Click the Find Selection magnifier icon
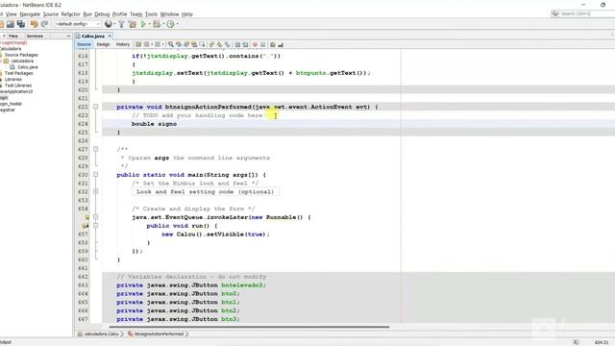The width and height of the screenshot is (615, 346). click(x=171, y=45)
